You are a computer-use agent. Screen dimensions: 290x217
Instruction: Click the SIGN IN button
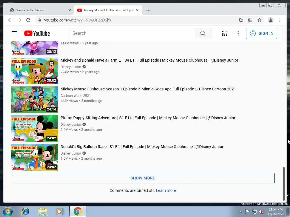click(261, 33)
